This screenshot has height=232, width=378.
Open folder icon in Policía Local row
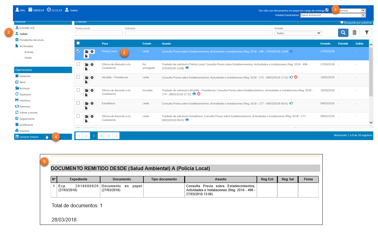(87, 51)
